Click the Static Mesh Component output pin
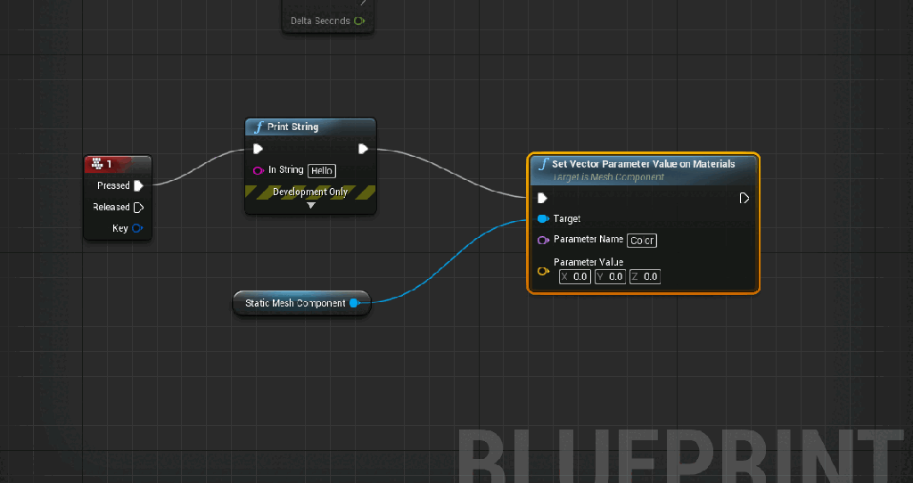Screen dimensions: 913x483 click(354, 304)
